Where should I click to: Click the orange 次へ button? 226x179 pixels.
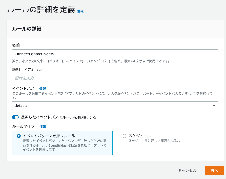pos(214,171)
